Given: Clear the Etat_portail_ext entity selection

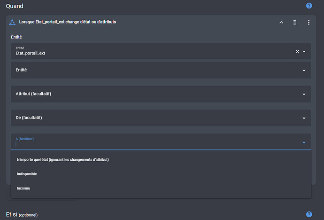Looking at the screenshot, I should point(297,52).
